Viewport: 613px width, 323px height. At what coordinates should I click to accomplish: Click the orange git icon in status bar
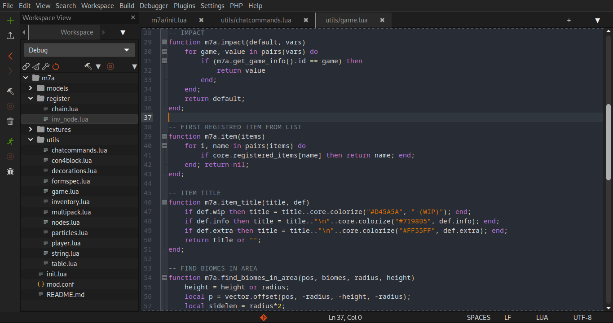pos(264,318)
